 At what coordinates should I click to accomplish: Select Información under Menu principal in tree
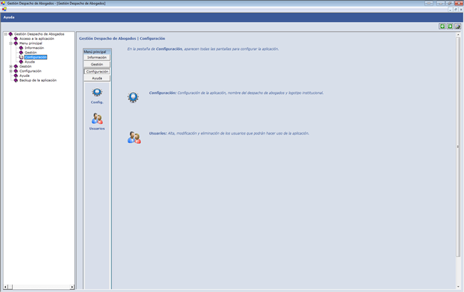34,48
